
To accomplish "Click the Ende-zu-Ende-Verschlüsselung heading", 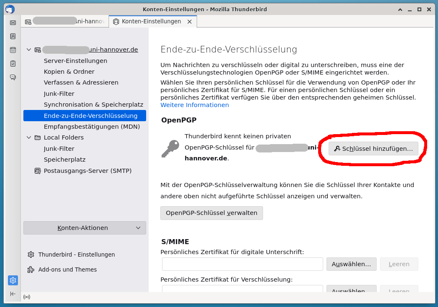I will (x=229, y=49).
